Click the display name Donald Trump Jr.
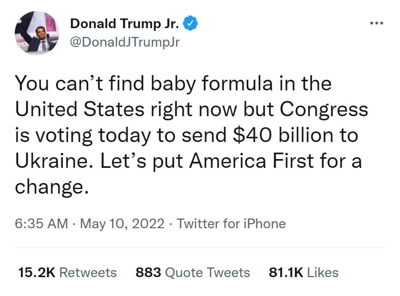Viewport: 400px width, 296px height. [x=125, y=24]
